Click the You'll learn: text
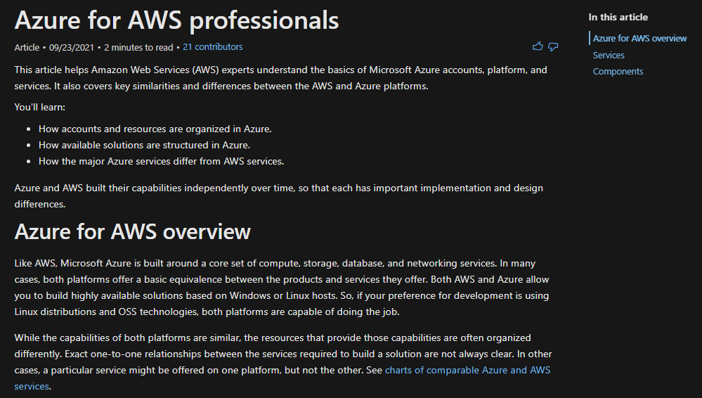702x398 pixels. (x=40, y=107)
